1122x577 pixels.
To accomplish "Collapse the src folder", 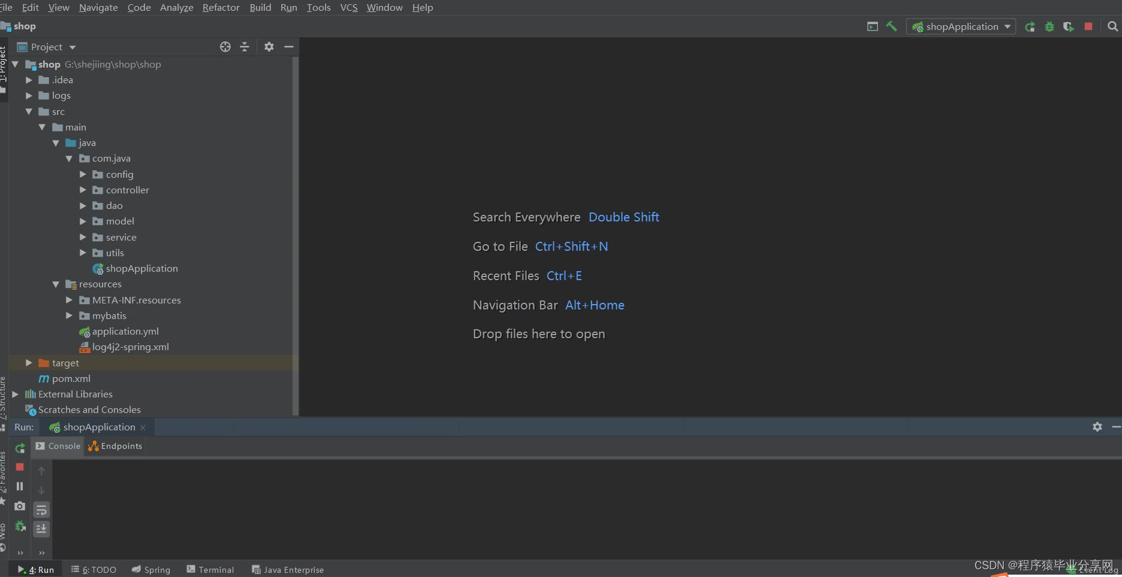I will [x=29, y=111].
